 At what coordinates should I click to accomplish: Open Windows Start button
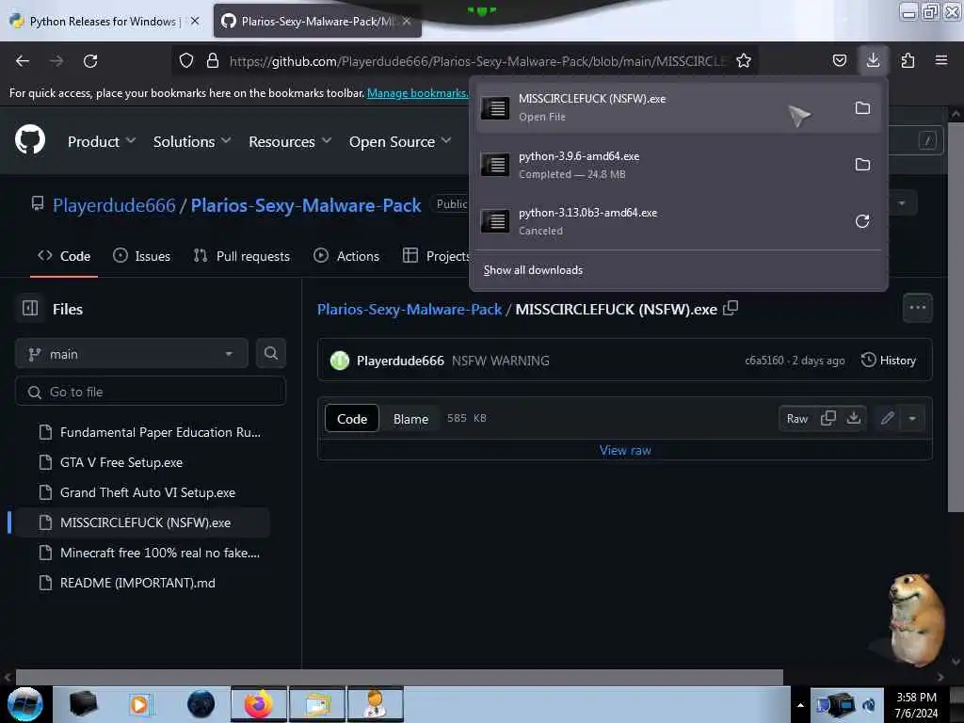point(25,704)
